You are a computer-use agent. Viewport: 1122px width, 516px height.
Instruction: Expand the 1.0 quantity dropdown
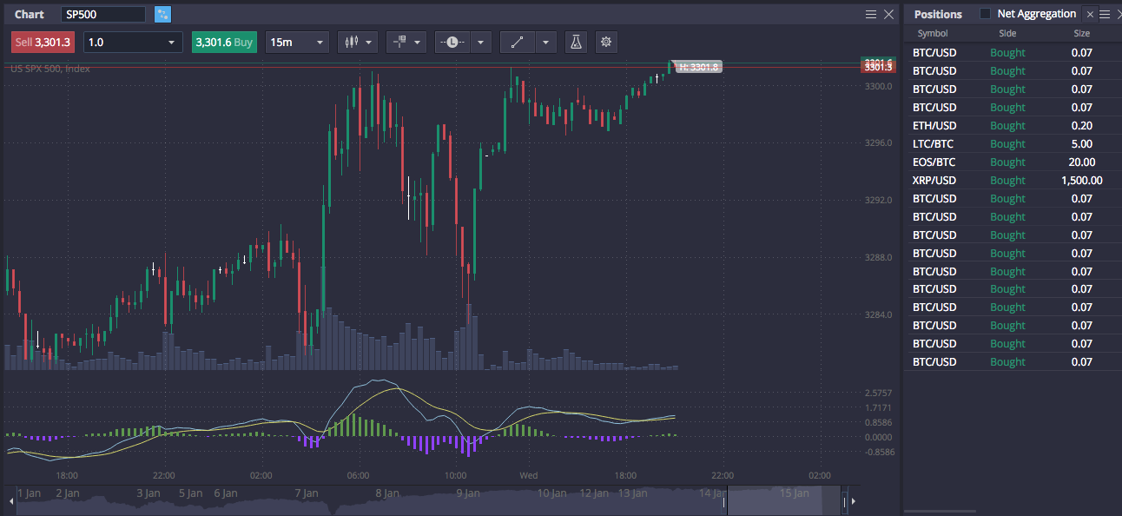(x=133, y=42)
